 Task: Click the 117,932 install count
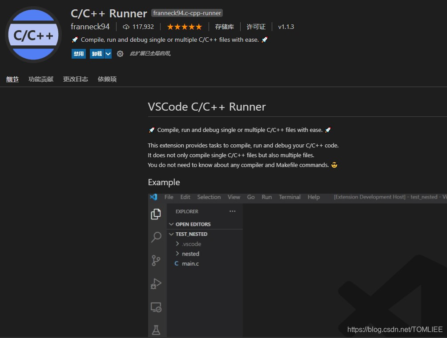click(x=143, y=27)
